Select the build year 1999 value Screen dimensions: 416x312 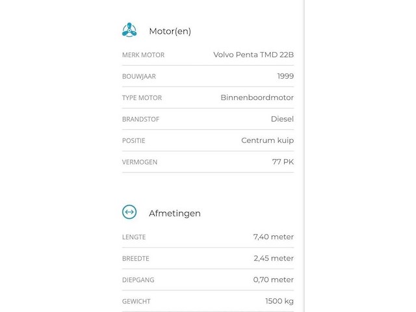click(285, 76)
